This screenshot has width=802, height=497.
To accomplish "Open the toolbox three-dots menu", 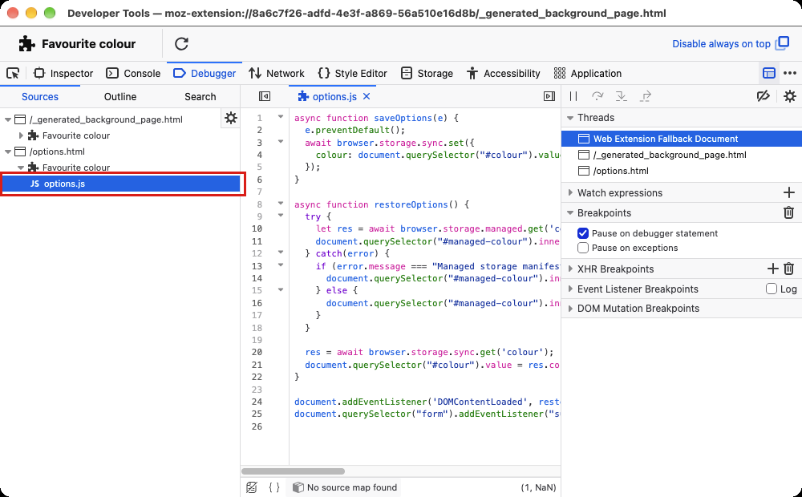I will 790,73.
